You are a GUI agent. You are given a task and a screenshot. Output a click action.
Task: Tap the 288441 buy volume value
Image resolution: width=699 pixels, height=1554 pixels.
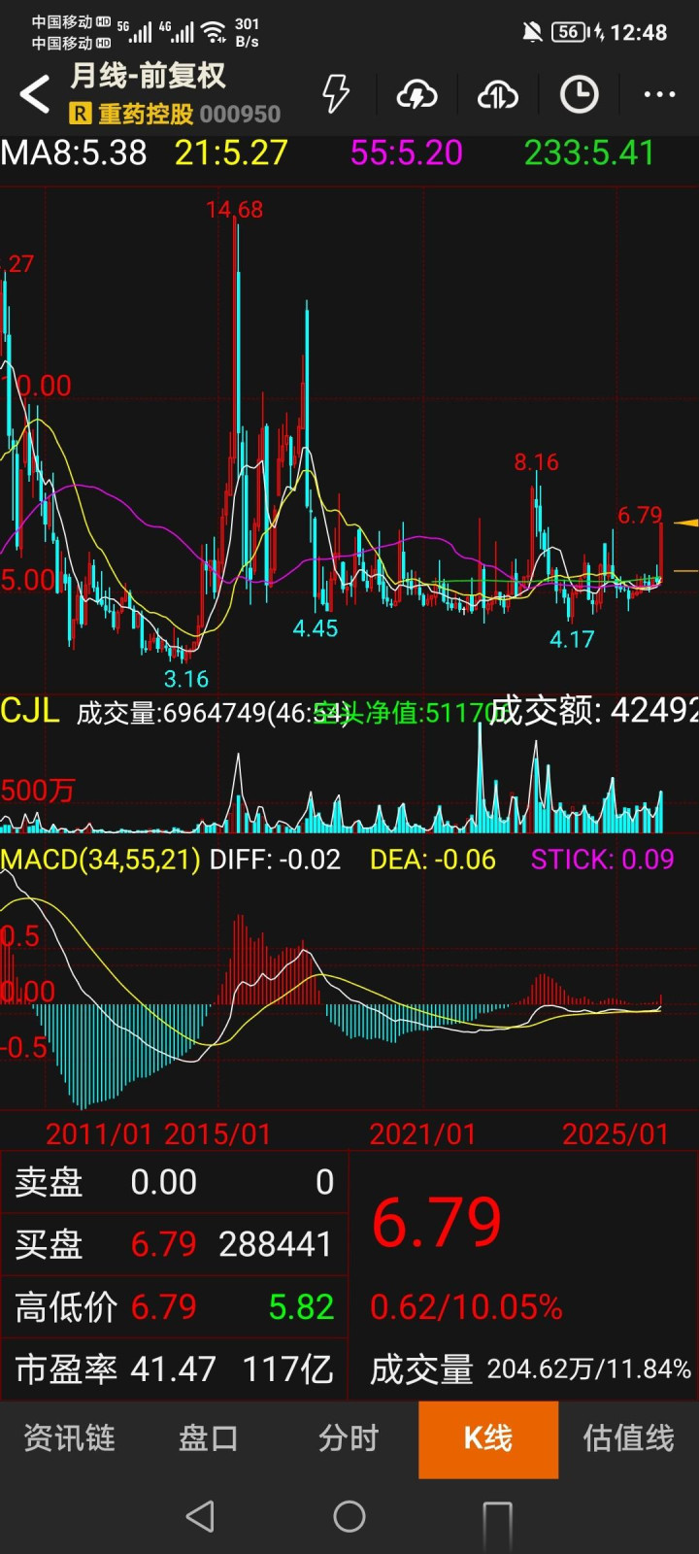pos(276,1244)
